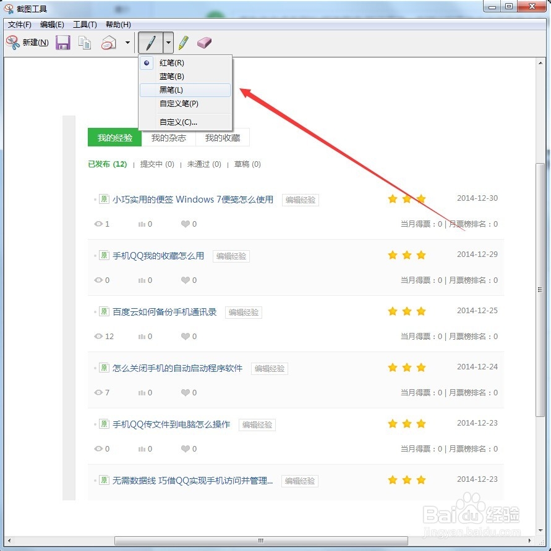Click 草稿 (0) filter link
Image resolution: width=551 pixels, height=551 pixels.
[247, 164]
